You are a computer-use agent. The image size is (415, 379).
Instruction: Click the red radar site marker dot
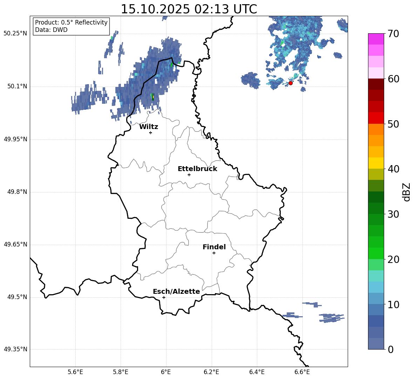click(291, 83)
